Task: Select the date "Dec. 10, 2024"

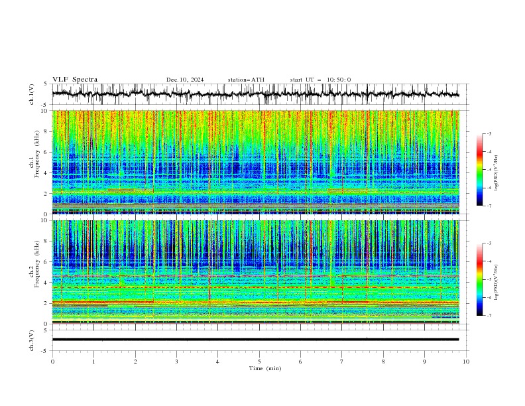Action: (x=185, y=80)
